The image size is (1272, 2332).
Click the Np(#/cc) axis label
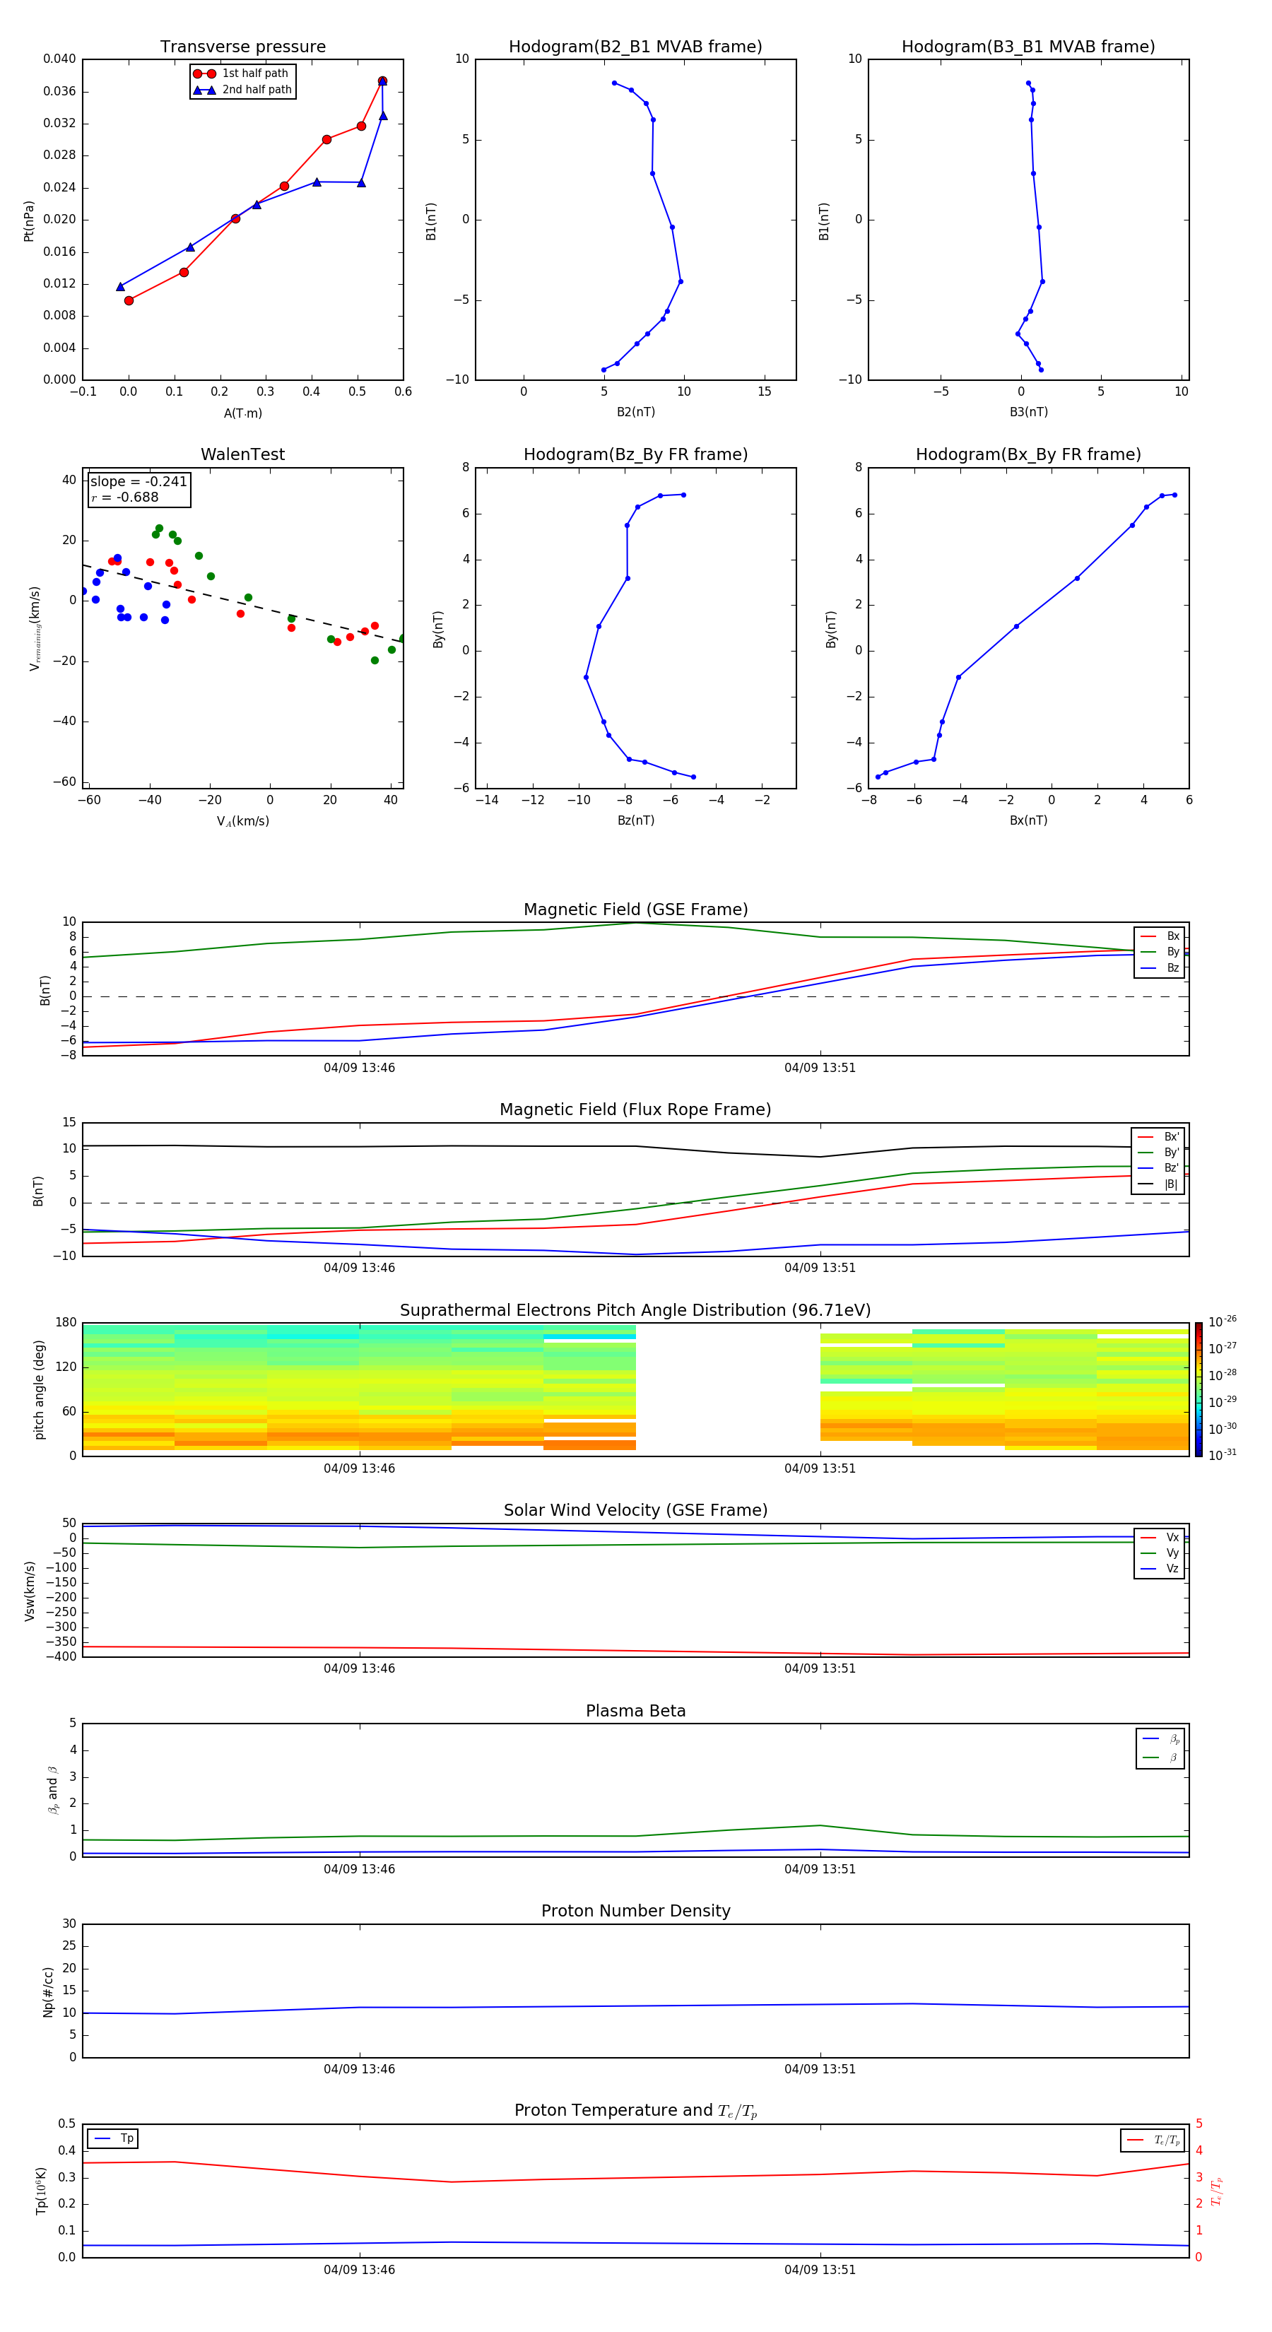[x=48, y=1991]
